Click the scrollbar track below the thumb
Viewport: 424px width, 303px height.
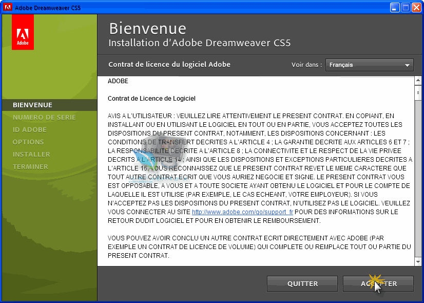tap(417, 180)
